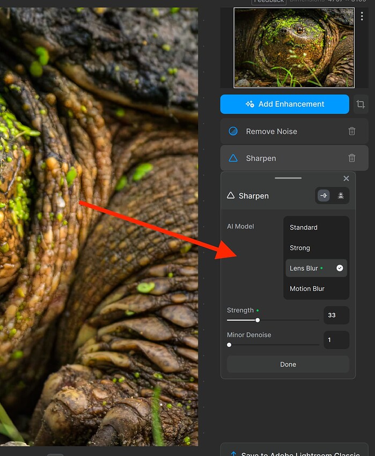Open the crop tool icon

pyautogui.click(x=361, y=104)
